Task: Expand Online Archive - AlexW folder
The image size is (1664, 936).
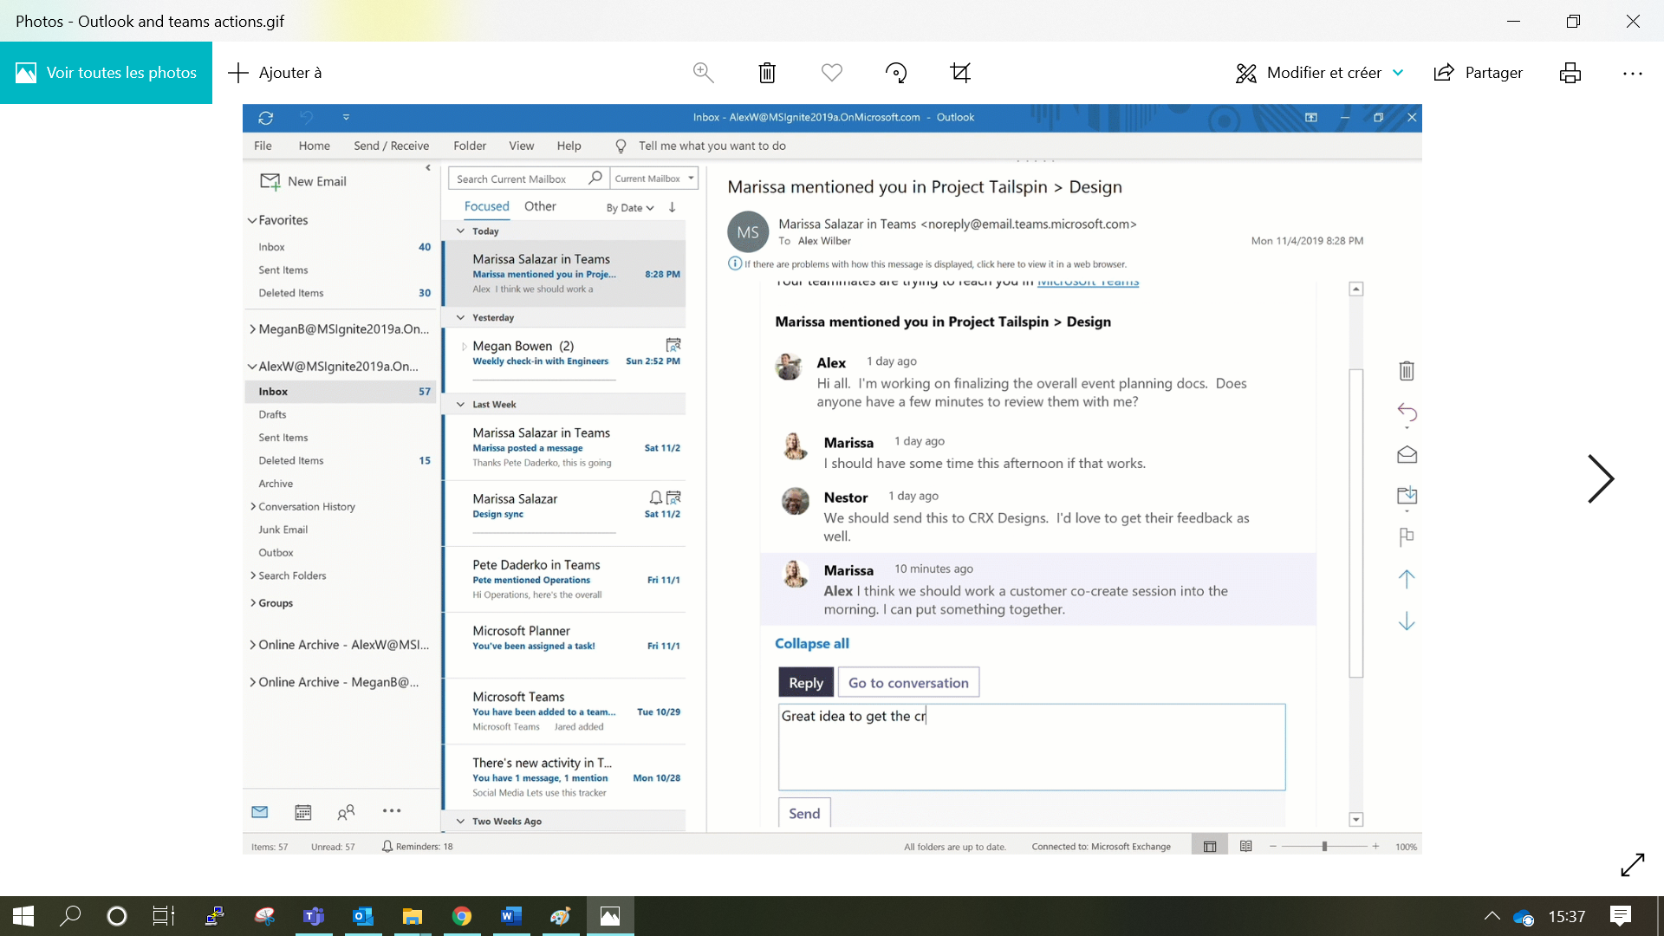Action: point(252,645)
